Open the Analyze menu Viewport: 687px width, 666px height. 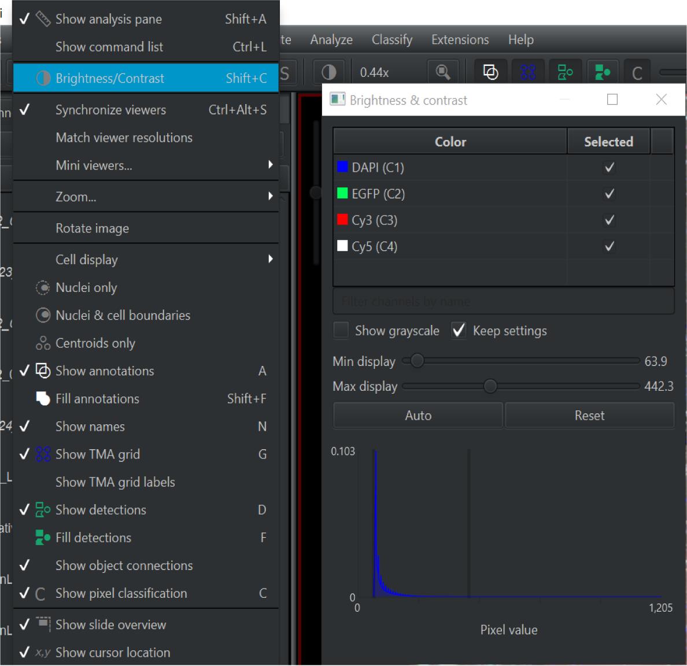point(331,40)
